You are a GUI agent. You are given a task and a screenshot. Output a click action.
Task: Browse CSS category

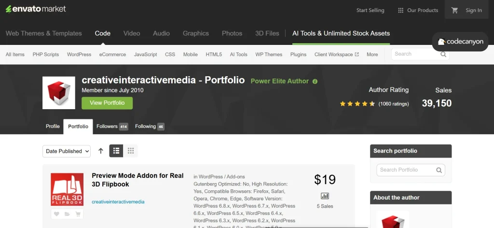tap(170, 54)
